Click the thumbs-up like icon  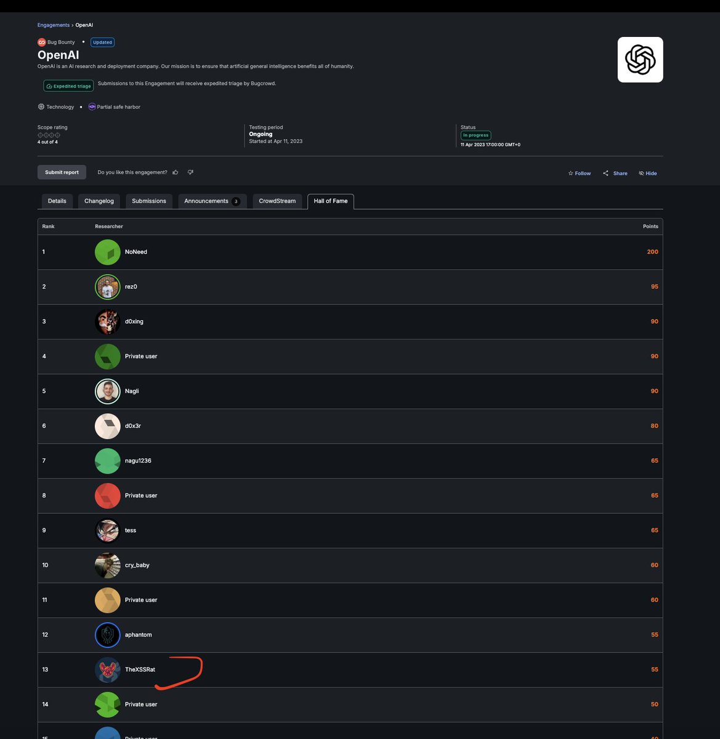point(176,172)
